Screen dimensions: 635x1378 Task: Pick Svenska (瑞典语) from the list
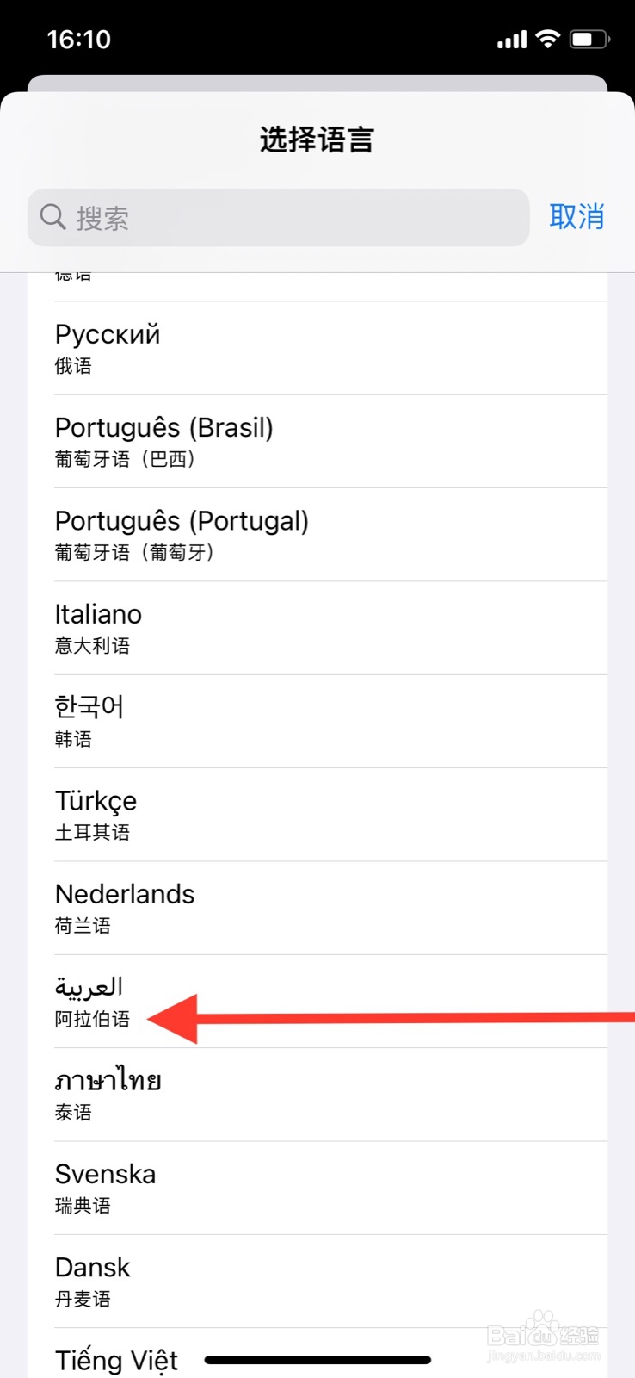coord(330,1188)
